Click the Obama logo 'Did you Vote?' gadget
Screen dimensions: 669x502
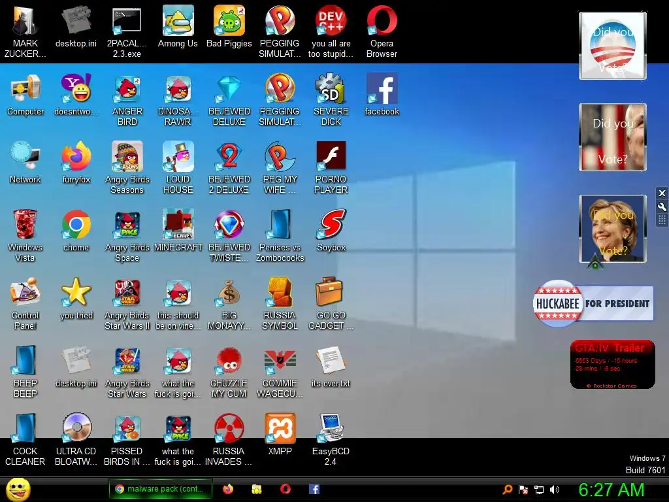613,46
